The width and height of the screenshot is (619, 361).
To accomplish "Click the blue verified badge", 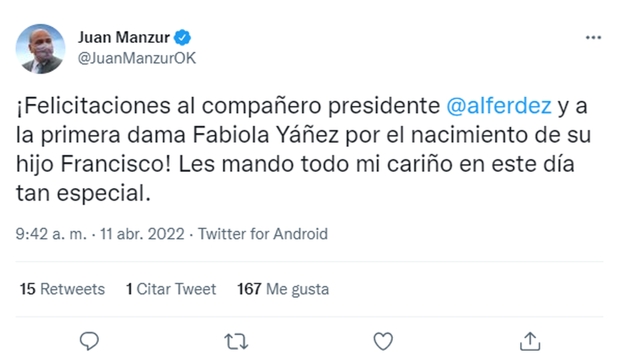I will (185, 37).
